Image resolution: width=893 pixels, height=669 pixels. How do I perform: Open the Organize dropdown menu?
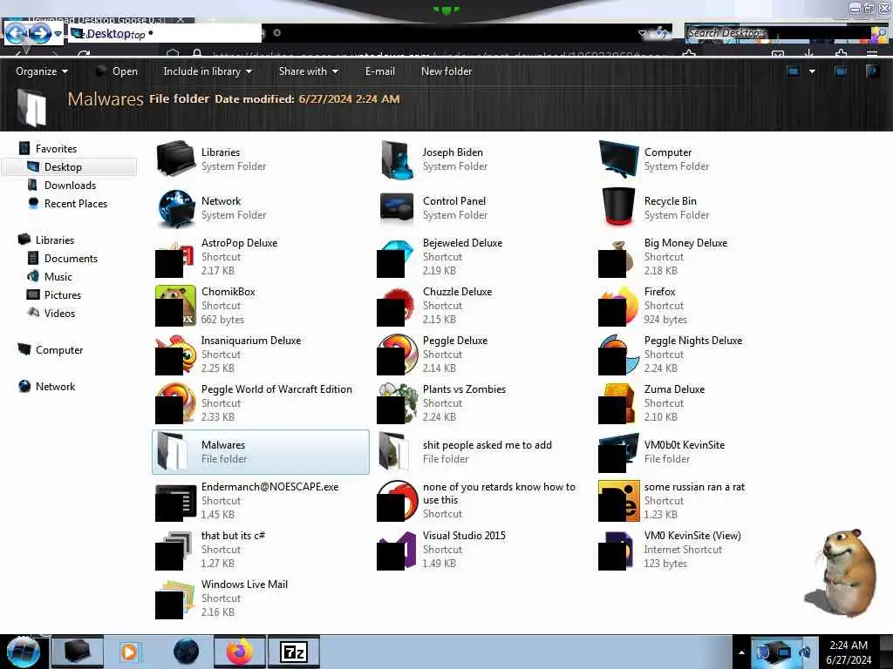42,71
